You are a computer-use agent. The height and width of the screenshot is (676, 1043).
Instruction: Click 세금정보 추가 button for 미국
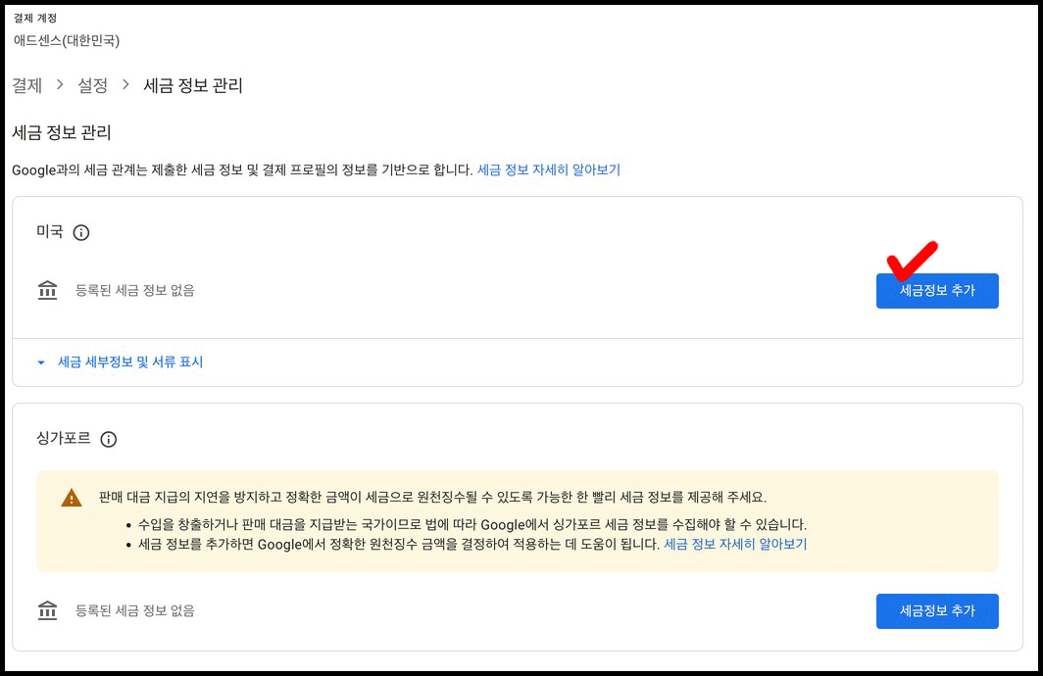coord(937,290)
